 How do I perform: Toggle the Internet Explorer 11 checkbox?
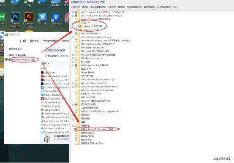[x=76, y=33]
